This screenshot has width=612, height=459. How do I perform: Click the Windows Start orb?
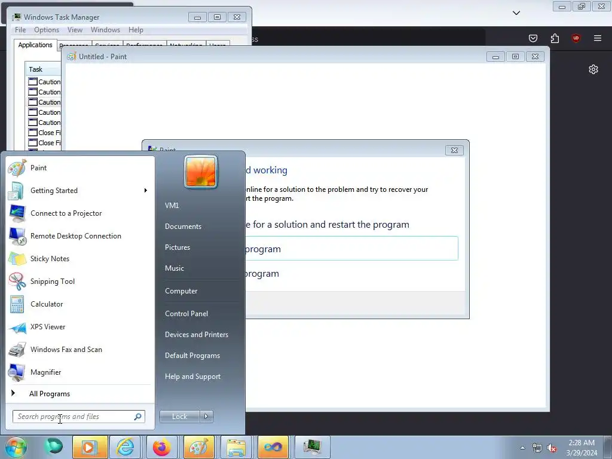click(x=16, y=447)
